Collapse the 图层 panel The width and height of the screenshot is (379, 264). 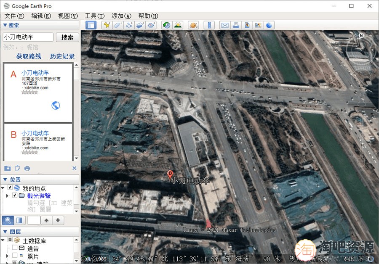[5, 232]
